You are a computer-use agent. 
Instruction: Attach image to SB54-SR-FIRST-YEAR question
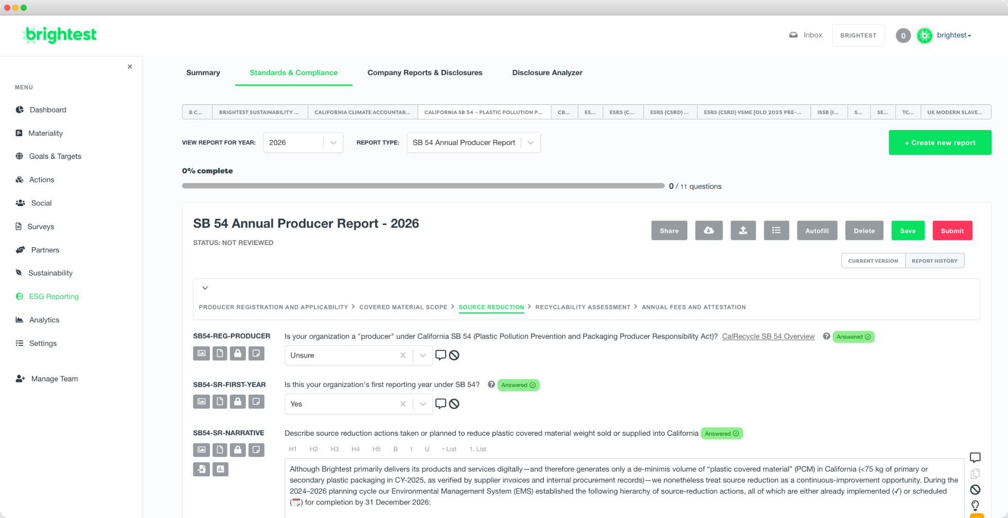201,402
